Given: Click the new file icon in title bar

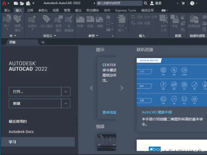Looking at the screenshot, I should point(16,3).
